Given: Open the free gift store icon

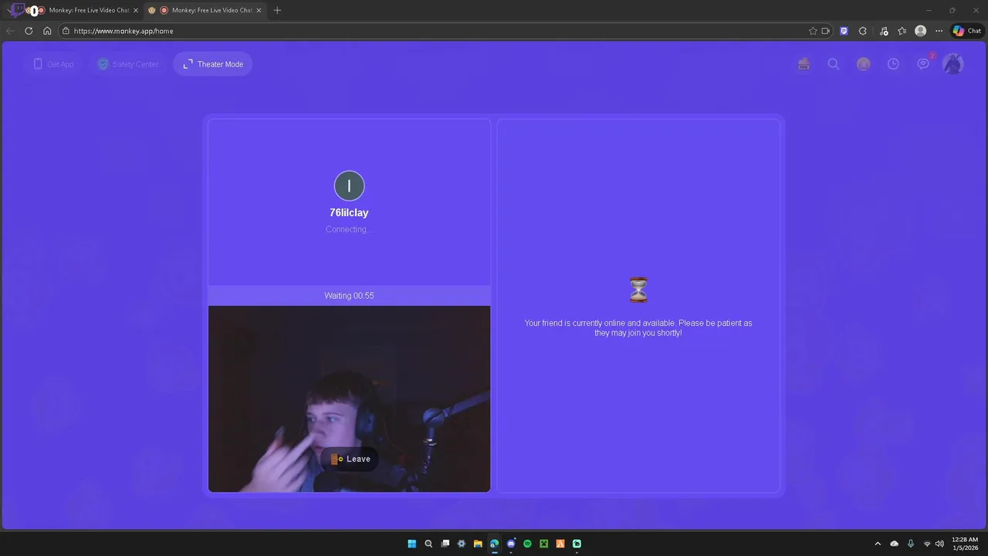Looking at the screenshot, I should click(804, 64).
